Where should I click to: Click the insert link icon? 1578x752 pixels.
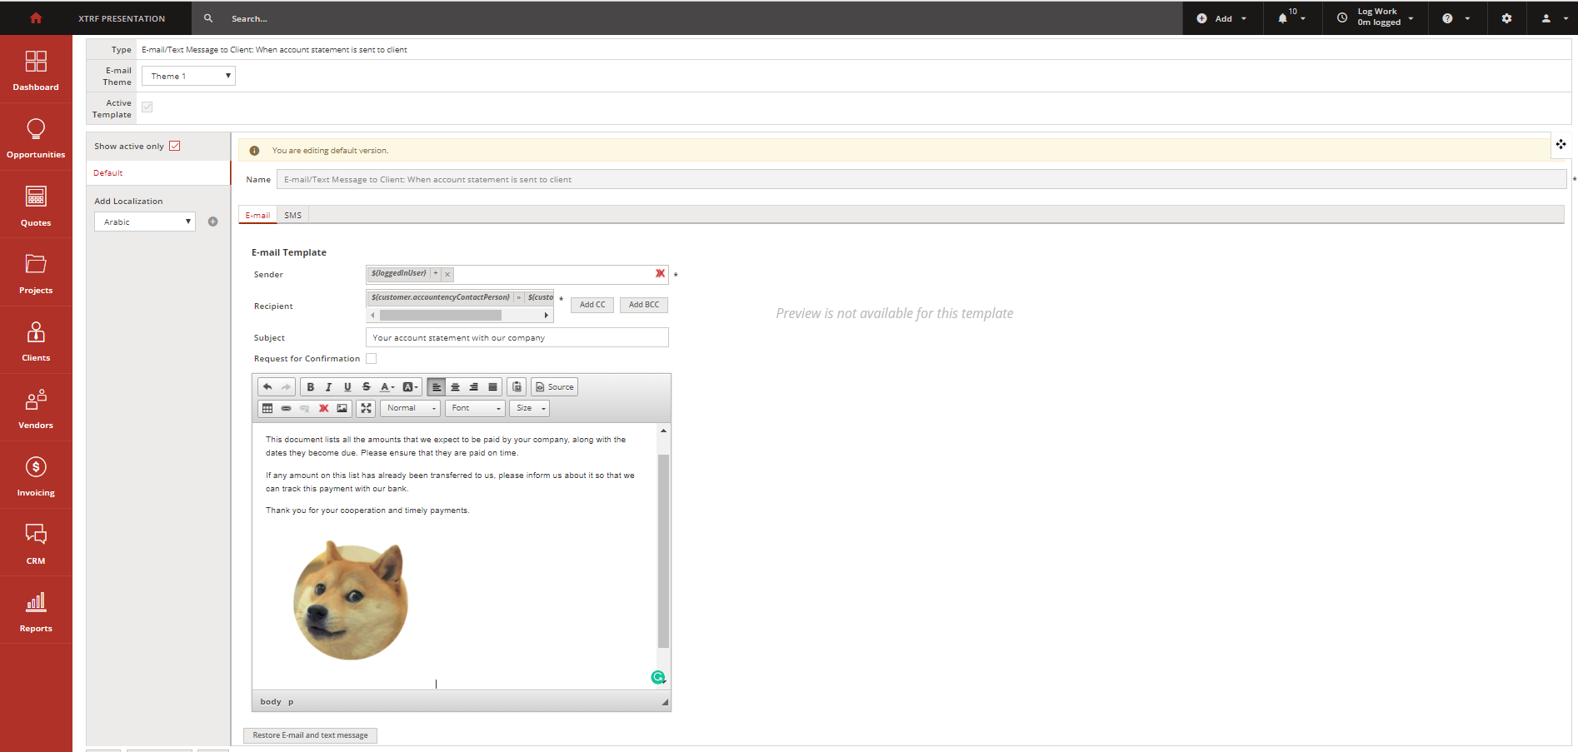(286, 408)
